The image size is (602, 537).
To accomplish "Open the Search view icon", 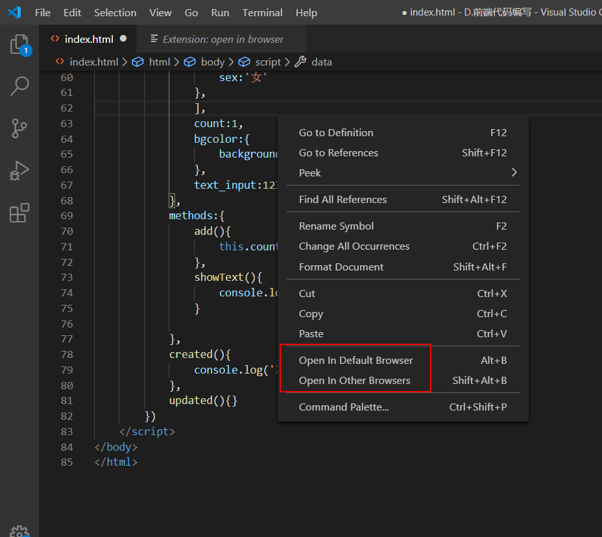I will pyautogui.click(x=19, y=85).
